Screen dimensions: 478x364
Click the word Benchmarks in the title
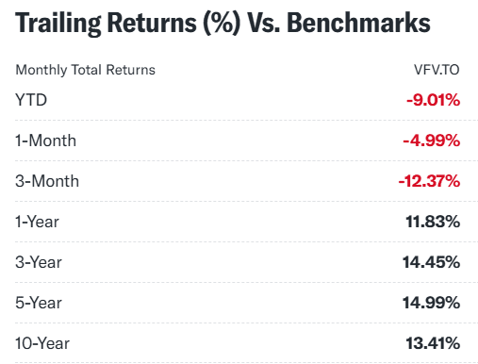(358, 23)
